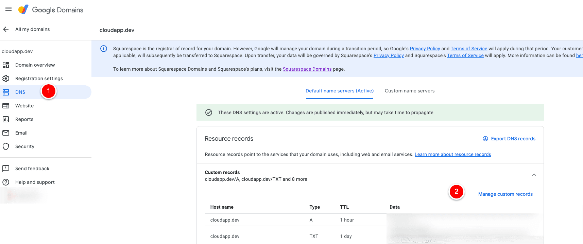Viewport: 583px width, 244px height.
Task: Open Learn more about resource records link
Action: pos(452,154)
